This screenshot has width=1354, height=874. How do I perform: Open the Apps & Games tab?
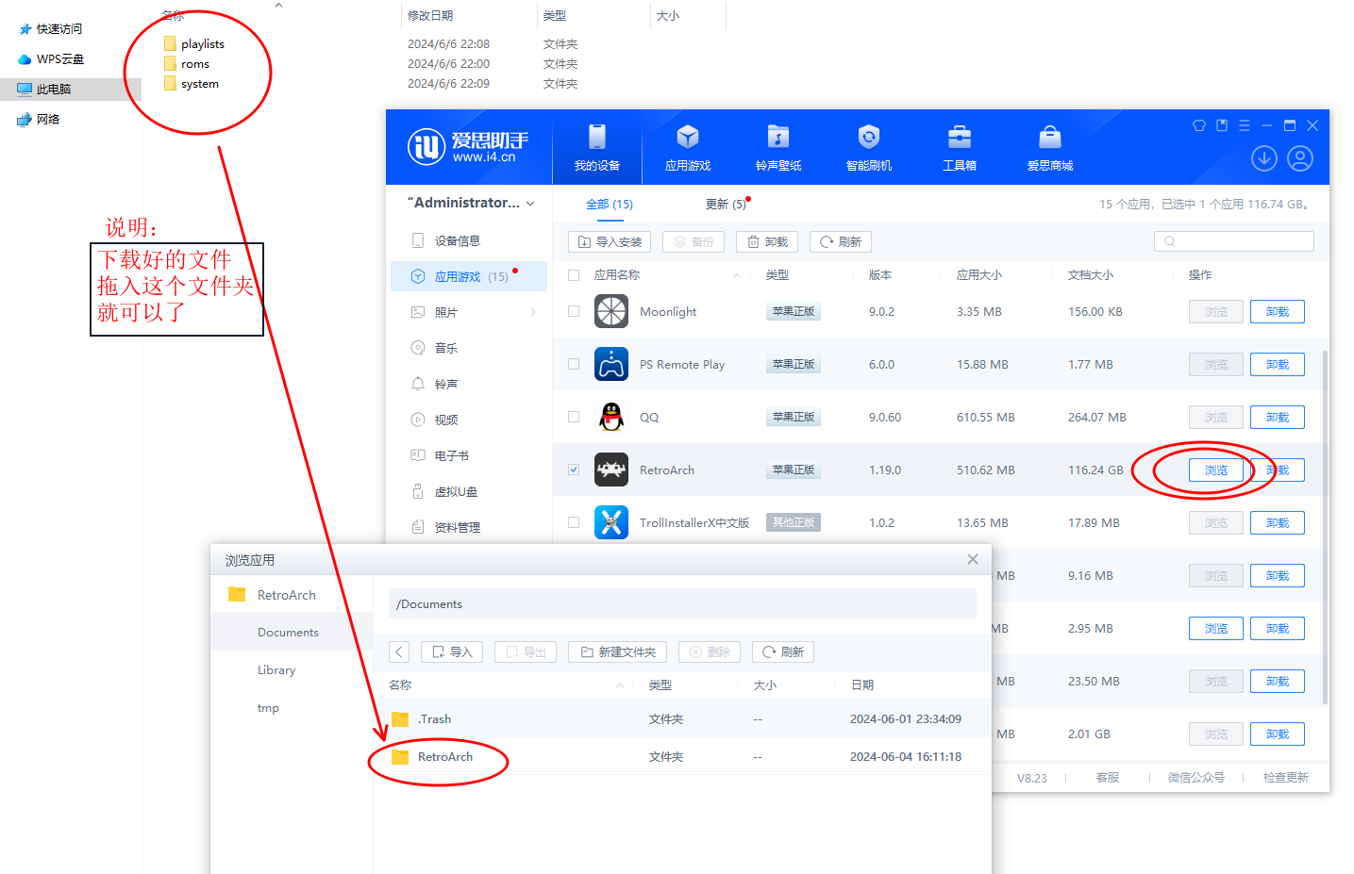[x=688, y=147]
